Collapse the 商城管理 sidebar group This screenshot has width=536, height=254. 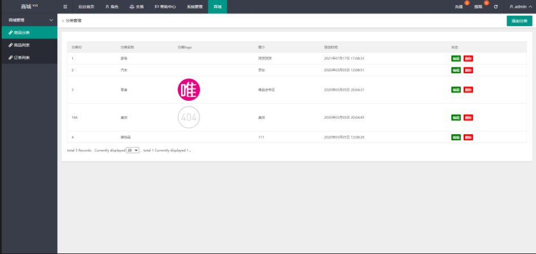click(x=29, y=20)
